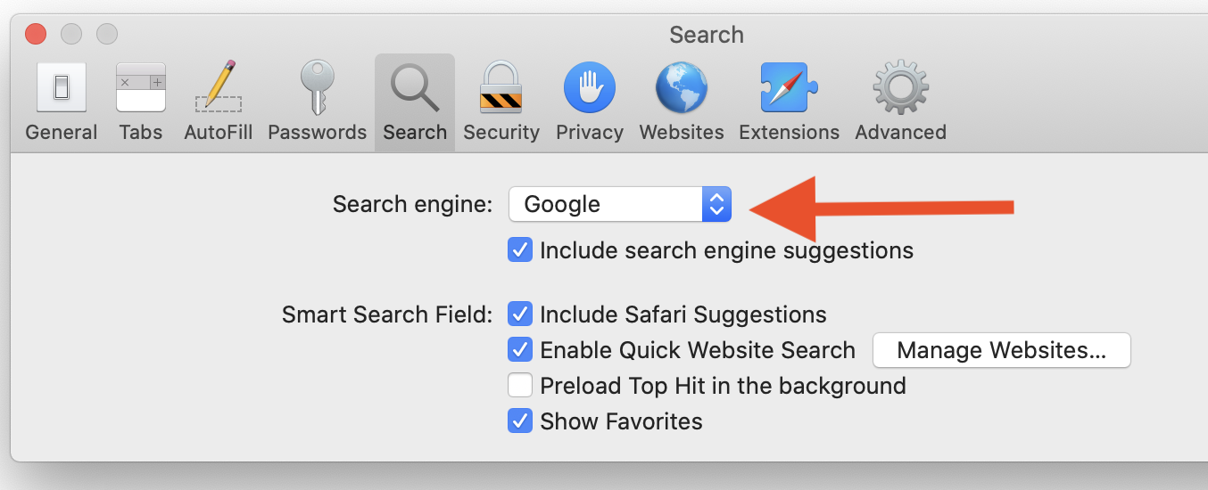Open the Privacy hand icon pane
Image resolution: width=1208 pixels, height=490 pixels.
[x=589, y=87]
